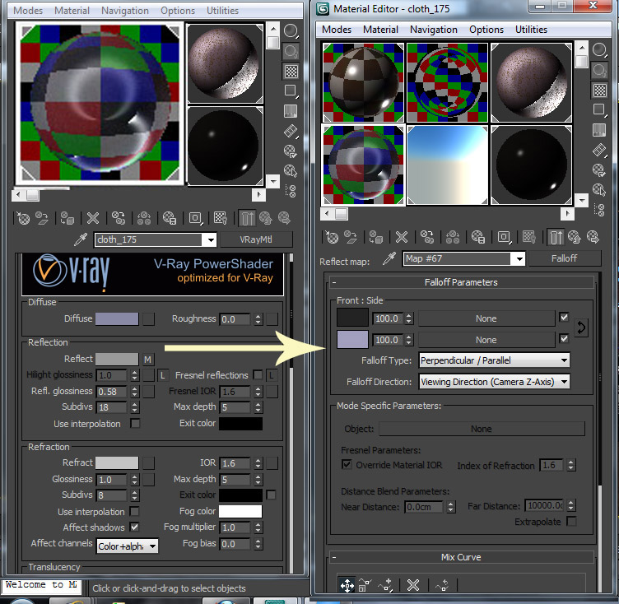Image resolution: width=619 pixels, height=604 pixels.
Task: Pick material with eyedropper beside cloth_175
Action: (81, 239)
